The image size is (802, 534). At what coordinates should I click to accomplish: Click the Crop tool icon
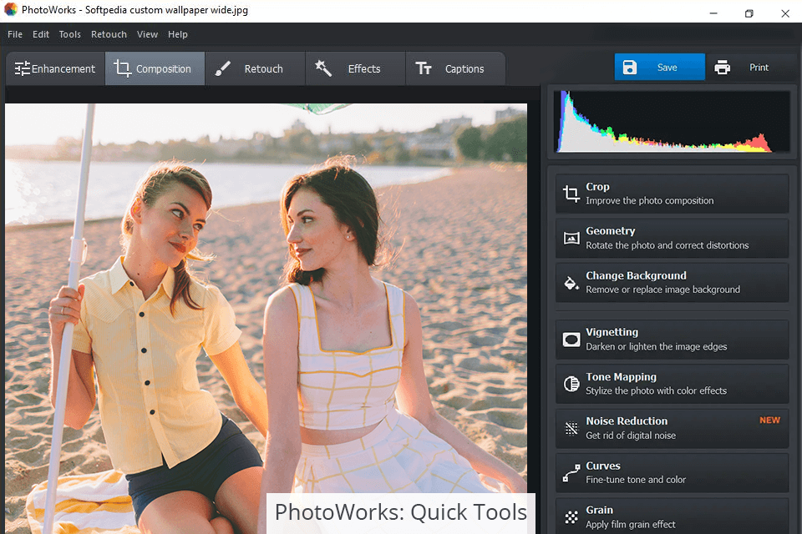click(x=571, y=194)
